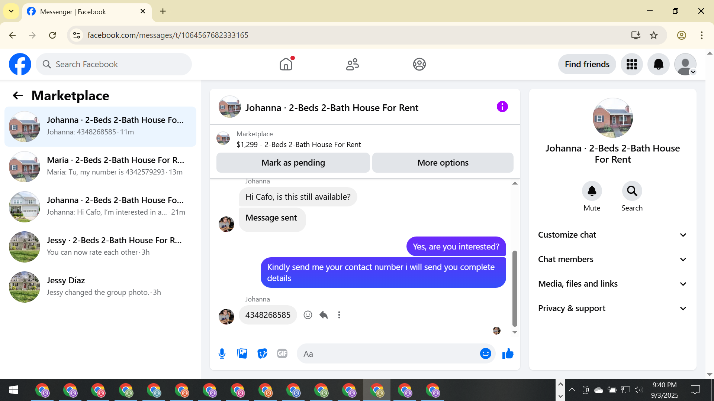
Task: Open the Jessy Díaz conversation
Action: click(100, 287)
